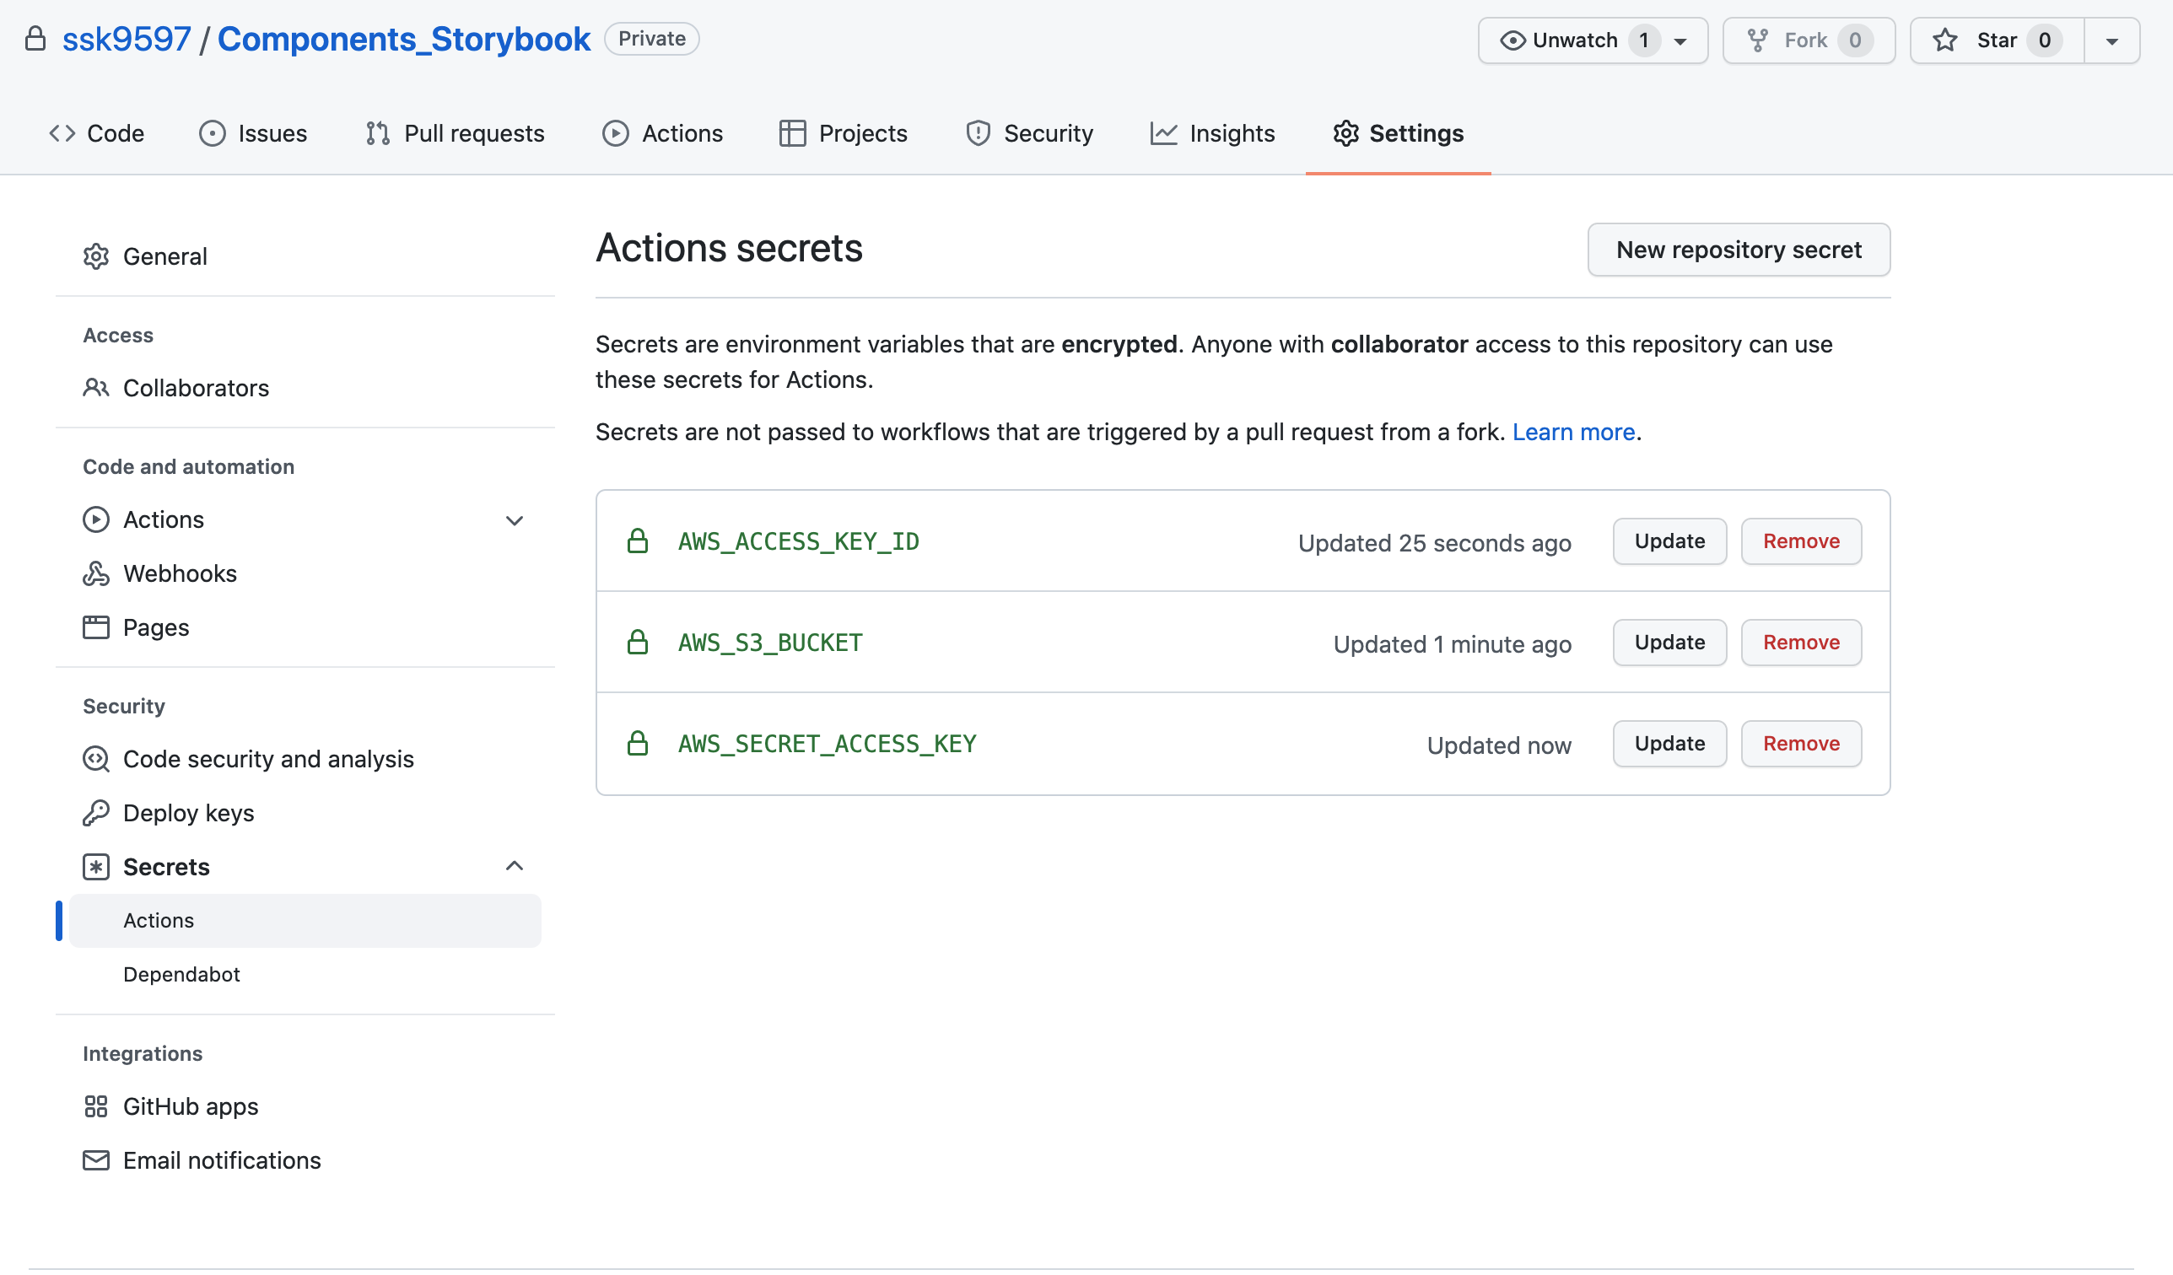Click the Webhooks icon in sidebar

(x=95, y=573)
